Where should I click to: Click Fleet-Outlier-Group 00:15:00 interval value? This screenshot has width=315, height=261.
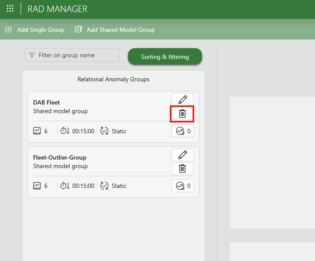tap(83, 186)
